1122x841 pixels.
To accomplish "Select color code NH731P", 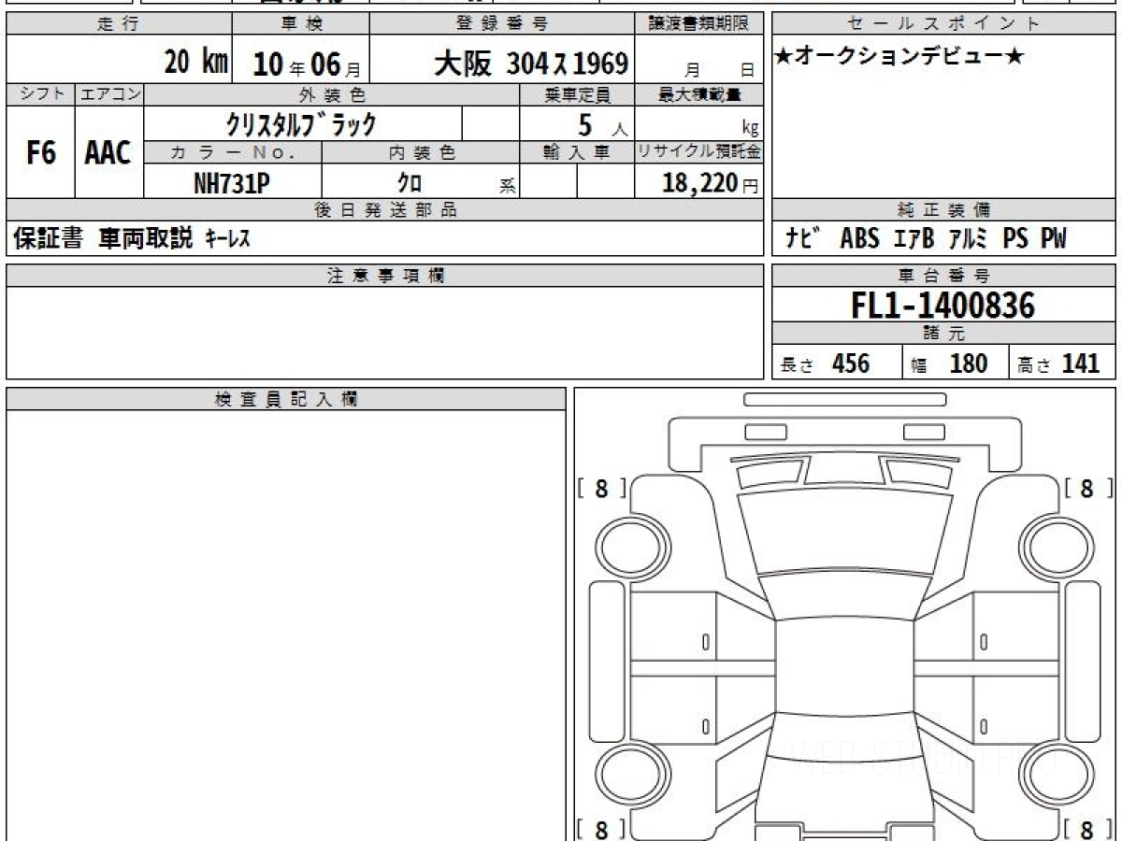I will coord(232,184).
